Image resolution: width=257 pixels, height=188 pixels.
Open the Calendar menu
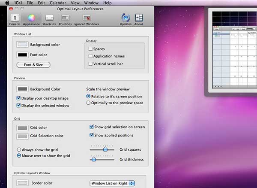[58, 3]
